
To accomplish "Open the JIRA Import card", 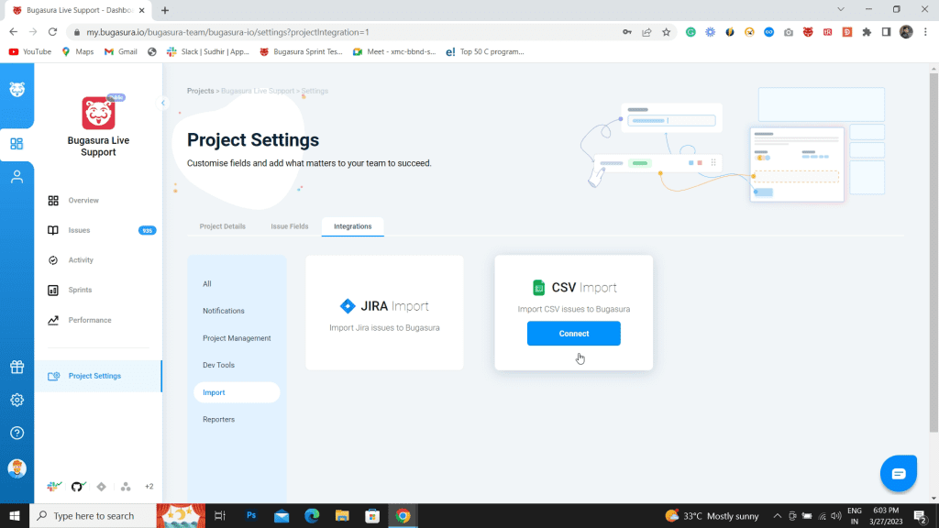I will 384,313.
